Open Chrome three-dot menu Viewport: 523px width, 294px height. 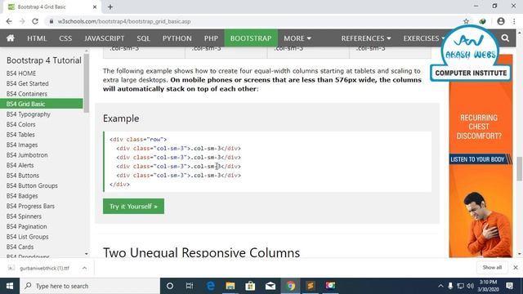click(514, 21)
